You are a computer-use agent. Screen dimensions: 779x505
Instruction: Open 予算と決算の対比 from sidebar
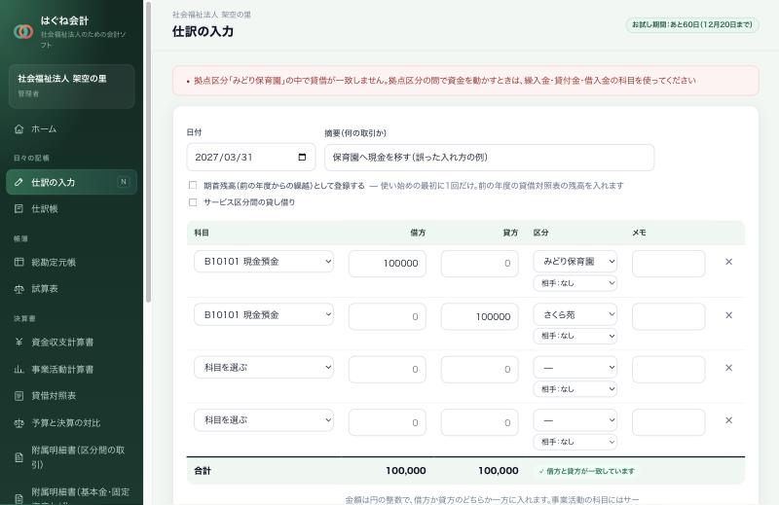(x=71, y=423)
